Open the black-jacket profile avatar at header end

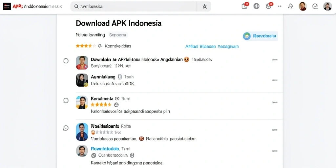pyautogui.click(x=327, y=7)
